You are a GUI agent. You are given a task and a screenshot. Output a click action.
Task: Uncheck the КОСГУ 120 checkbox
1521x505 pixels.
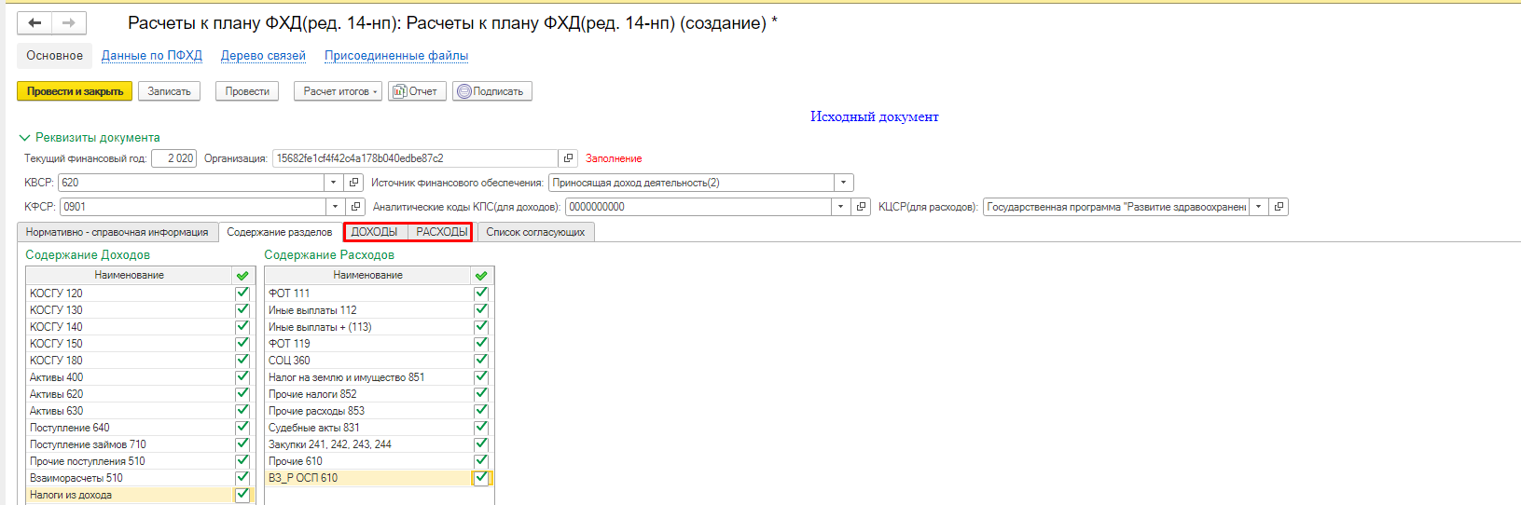(242, 293)
